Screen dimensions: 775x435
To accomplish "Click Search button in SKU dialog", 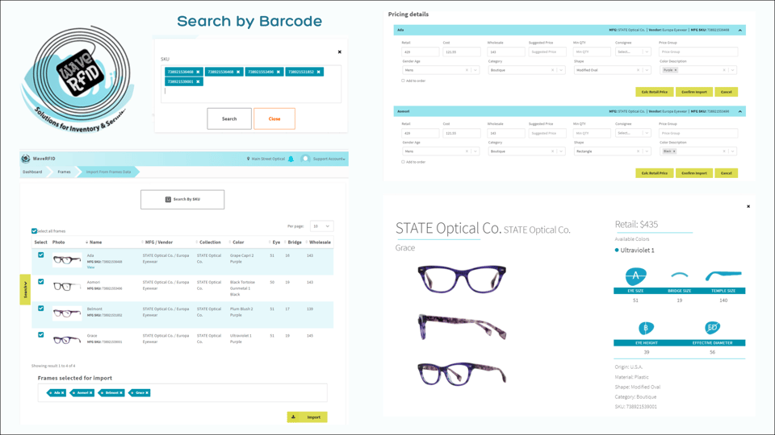I will [x=229, y=119].
